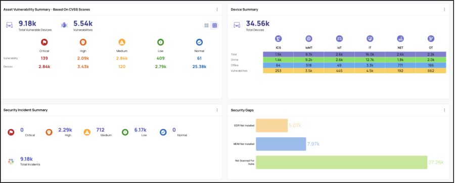
Task: Click the 34.56k Total Devices value
Action: 258,24
